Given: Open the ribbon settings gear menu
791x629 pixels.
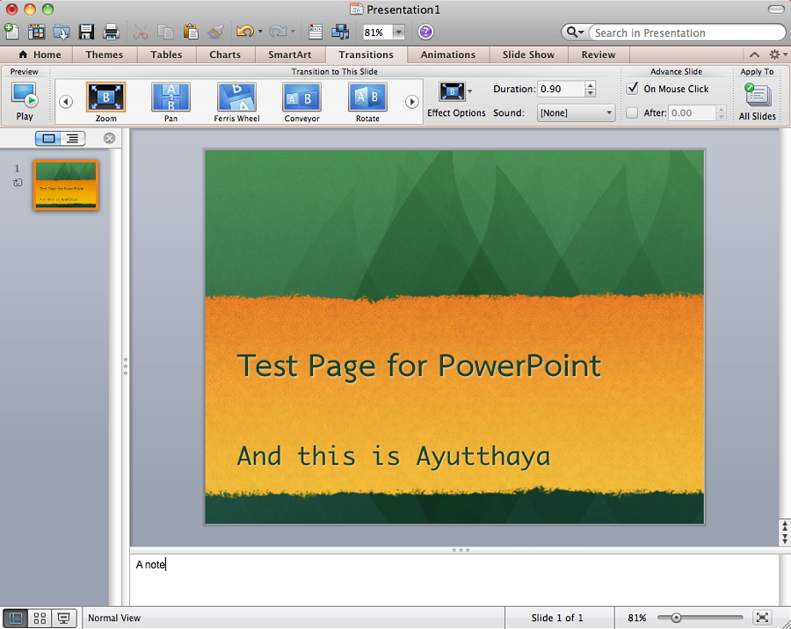Looking at the screenshot, I should click(777, 54).
